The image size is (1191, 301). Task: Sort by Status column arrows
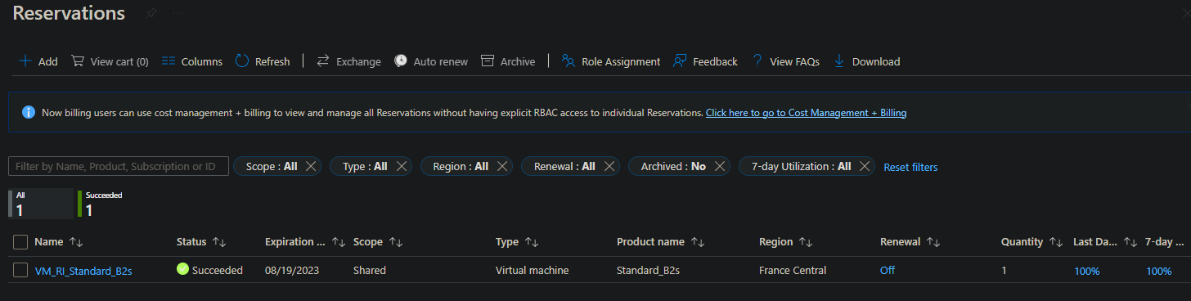tap(219, 242)
